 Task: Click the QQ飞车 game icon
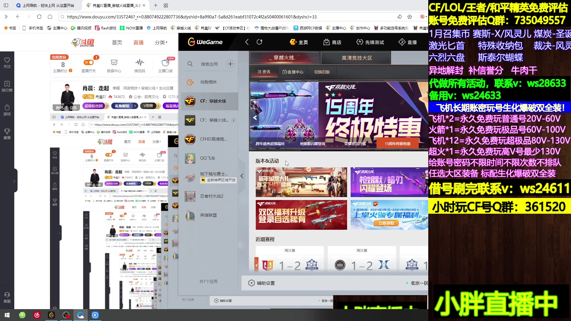(x=190, y=158)
